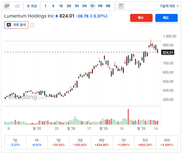
Task: Select the 30 minute interval
Action: point(69,6)
